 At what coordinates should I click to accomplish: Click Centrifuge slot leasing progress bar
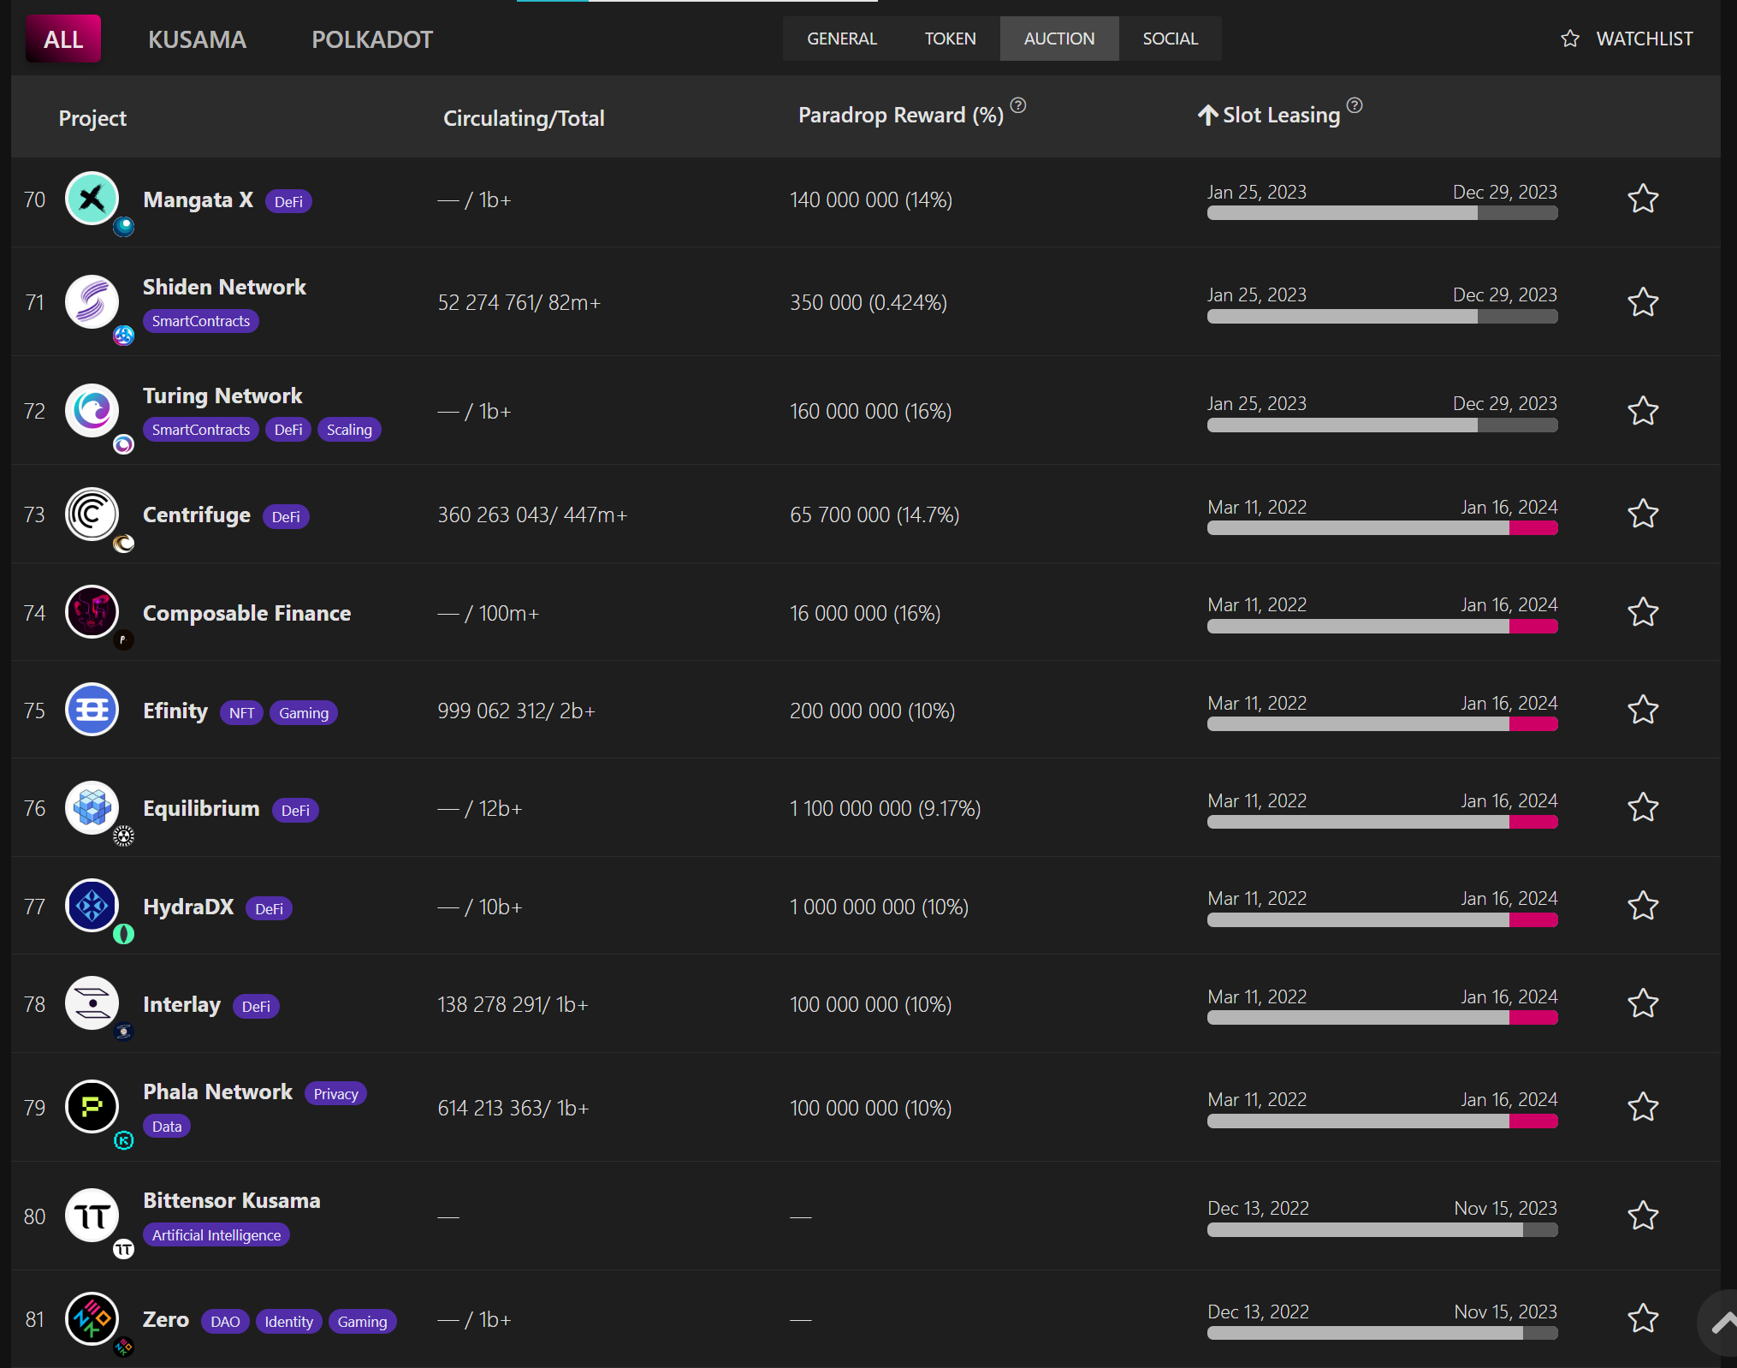(x=1382, y=528)
